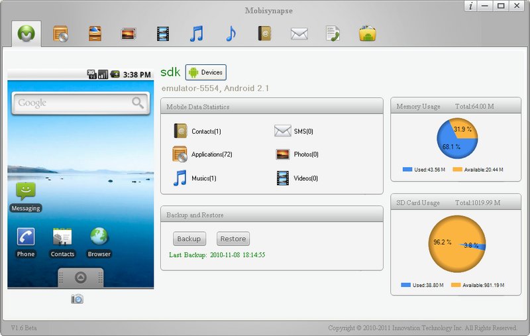The image size is (530, 336).
Task: Click the Backup button
Action: click(189, 239)
